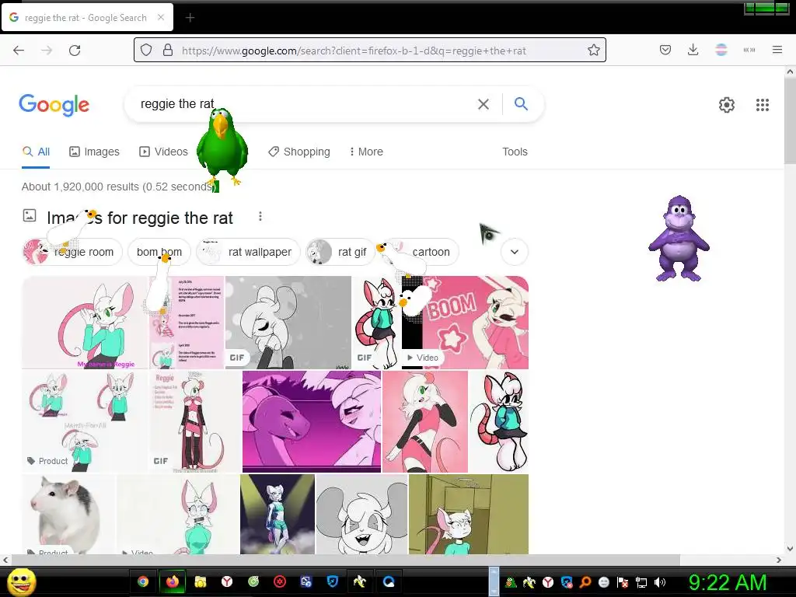
Task: Open the banana icon taskbar app
Action: (359, 581)
